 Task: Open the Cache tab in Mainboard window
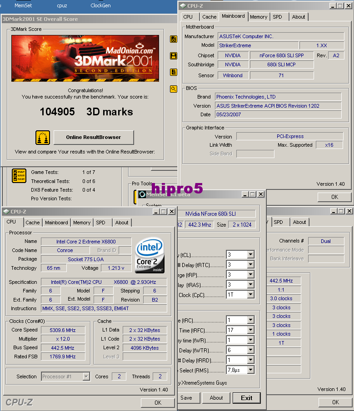click(x=209, y=17)
